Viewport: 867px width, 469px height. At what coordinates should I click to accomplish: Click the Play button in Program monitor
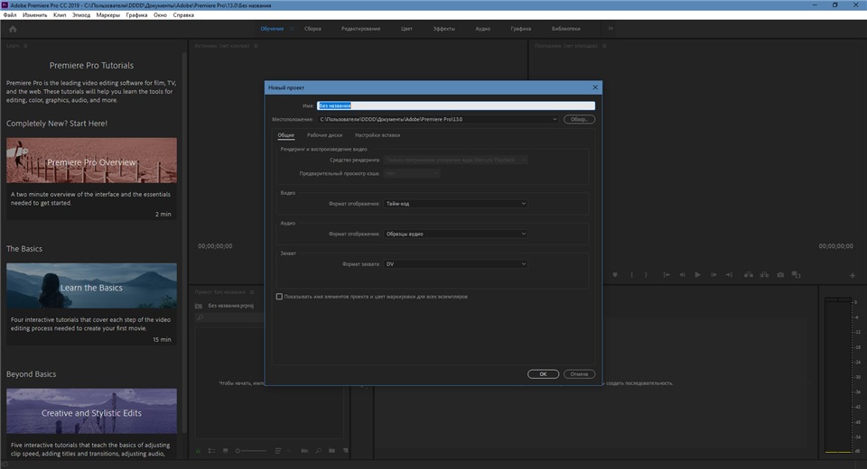click(x=697, y=274)
